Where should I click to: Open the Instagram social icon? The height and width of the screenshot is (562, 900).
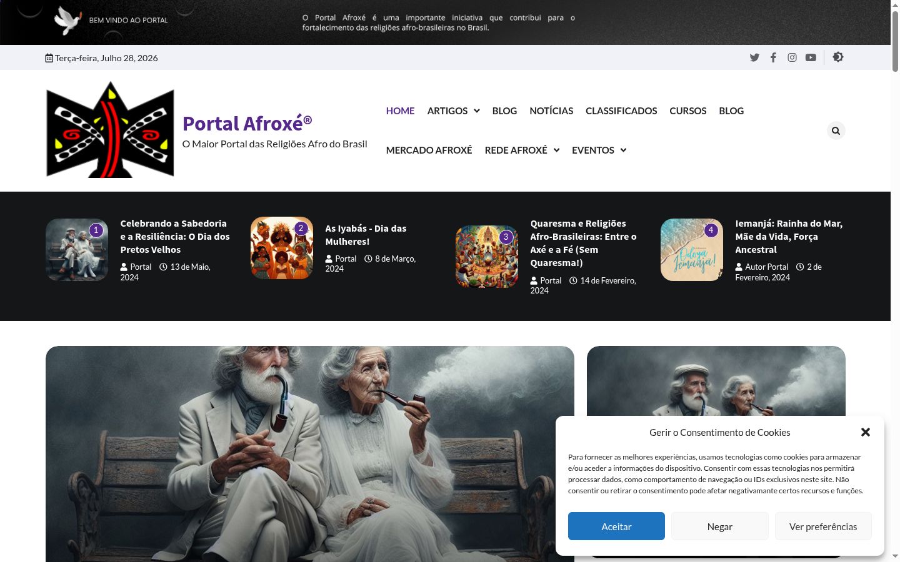[x=792, y=57]
